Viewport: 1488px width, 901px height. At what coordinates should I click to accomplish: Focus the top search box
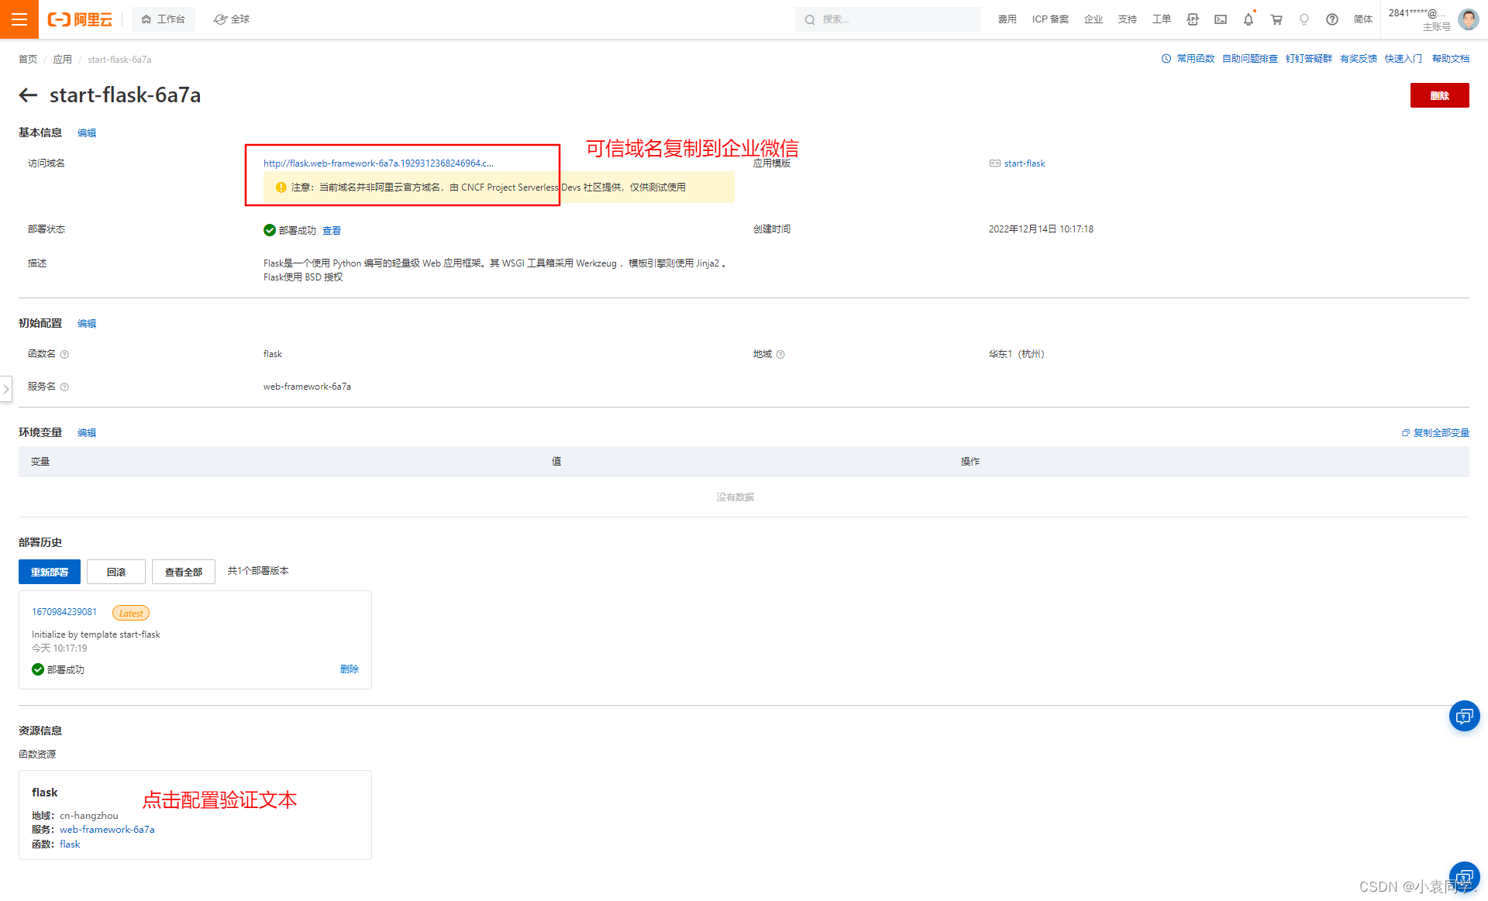click(887, 19)
